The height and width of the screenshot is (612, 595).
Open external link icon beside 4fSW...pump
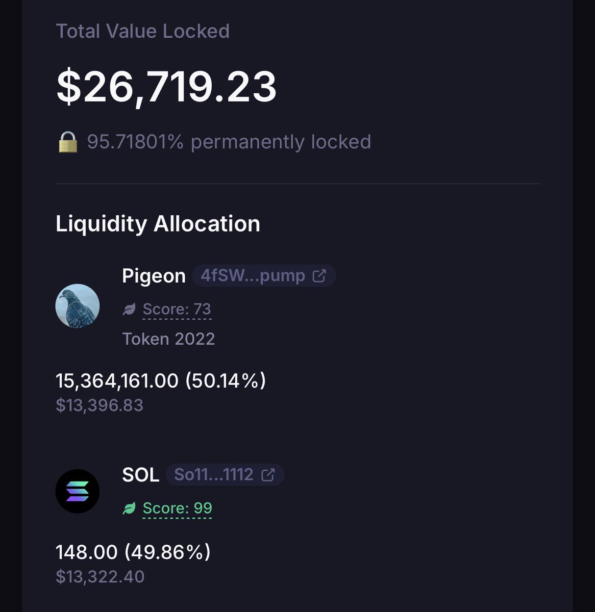pyautogui.click(x=319, y=276)
